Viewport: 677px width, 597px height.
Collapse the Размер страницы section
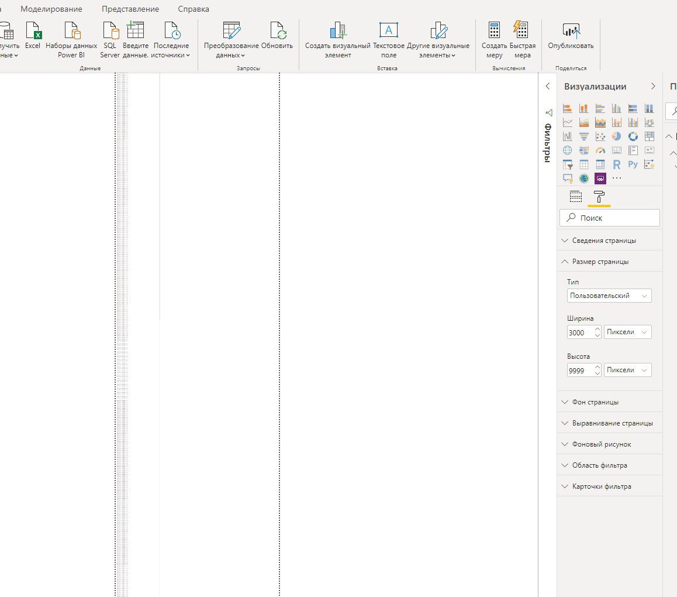click(610, 262)
